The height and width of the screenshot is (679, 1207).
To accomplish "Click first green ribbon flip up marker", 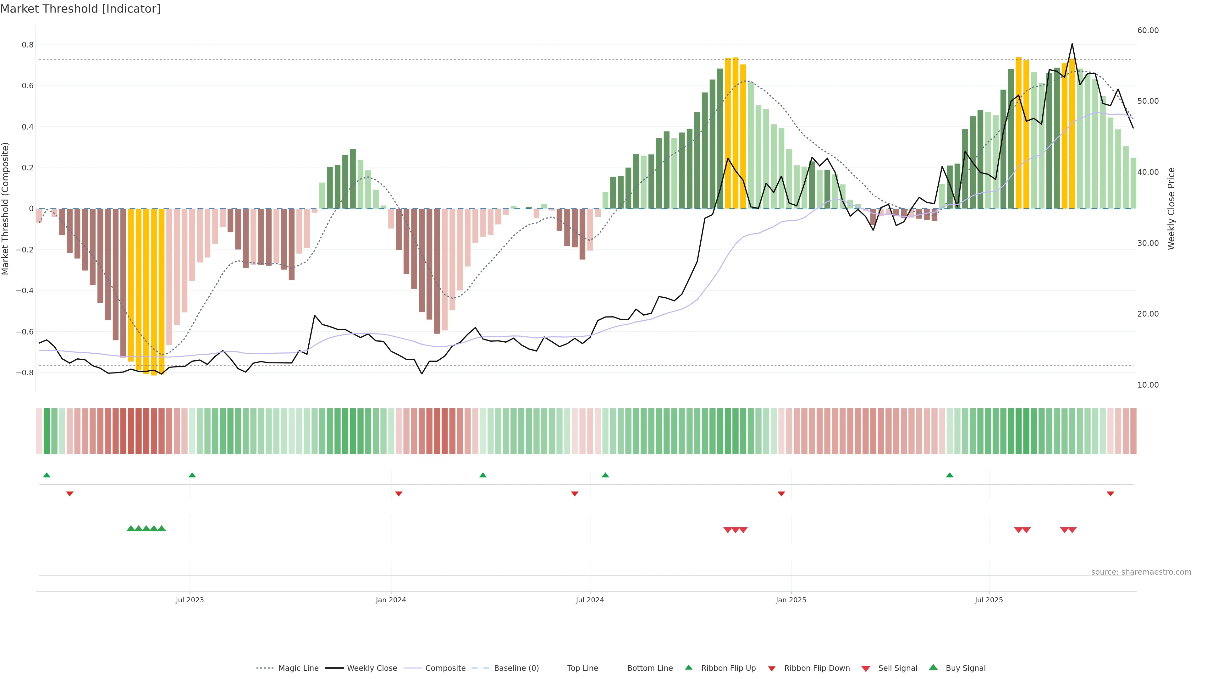I will coord(47,475).
